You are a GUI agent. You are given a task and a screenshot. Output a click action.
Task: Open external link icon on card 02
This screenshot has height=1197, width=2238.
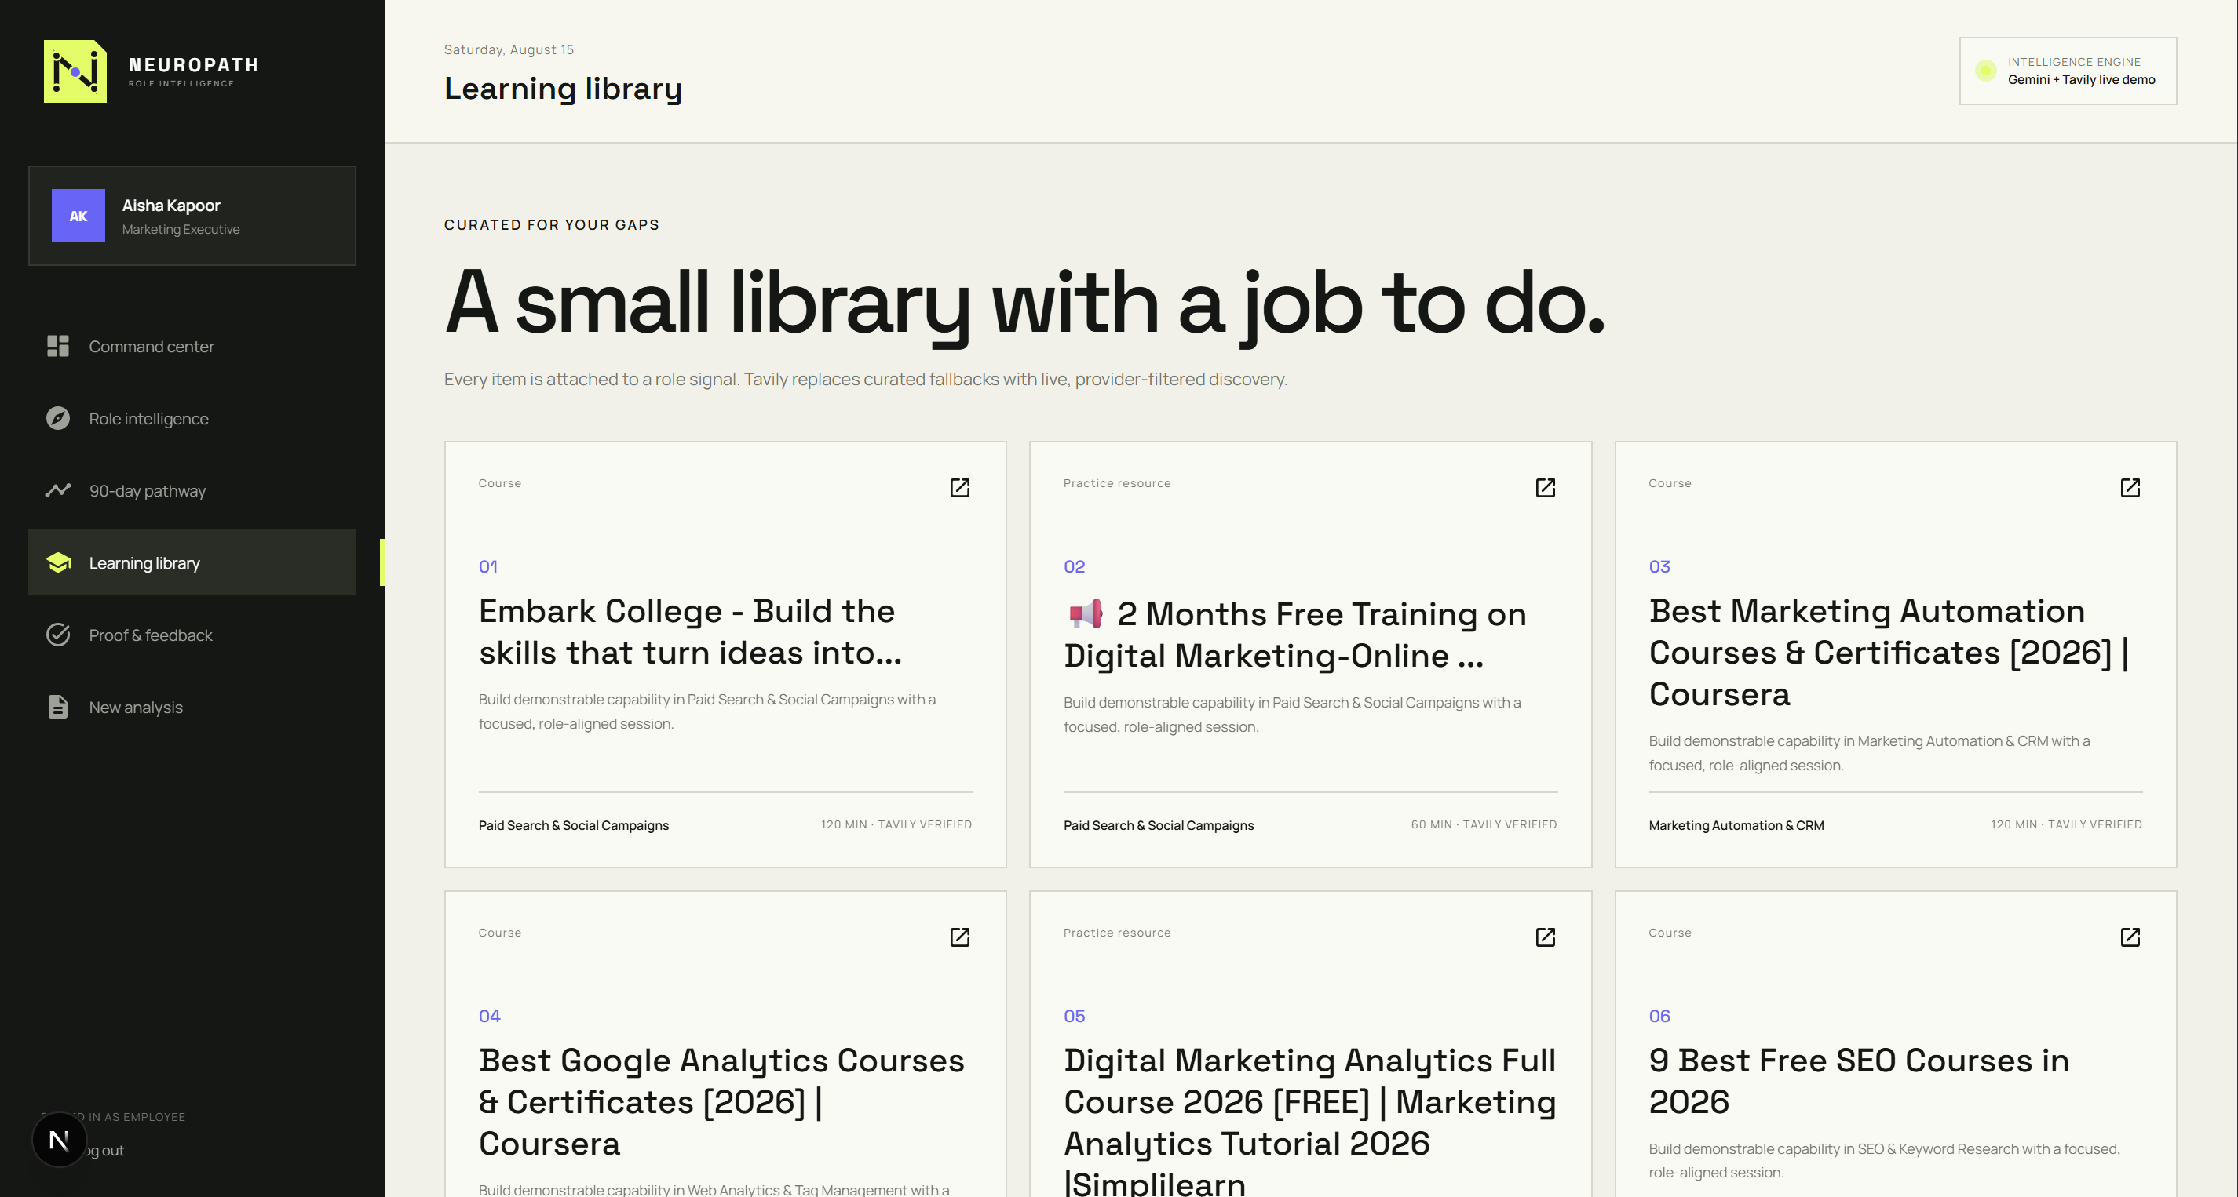(x=1545, y=487)
